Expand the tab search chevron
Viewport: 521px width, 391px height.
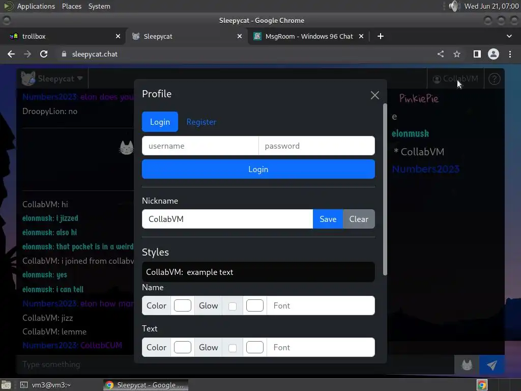pyautogui.click(x=509, y=36)
